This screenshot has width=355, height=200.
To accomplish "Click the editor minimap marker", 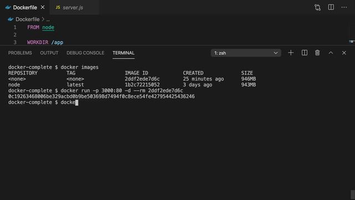I will 351,42.
